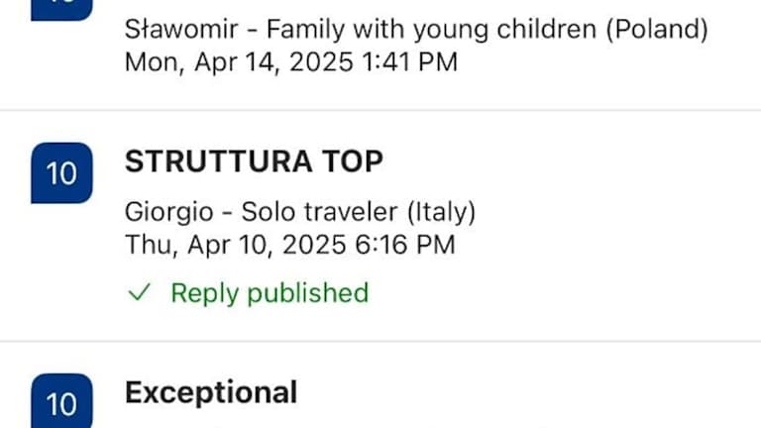Tap the word TOP in review title
761x428 pixels.
(352, 160)
